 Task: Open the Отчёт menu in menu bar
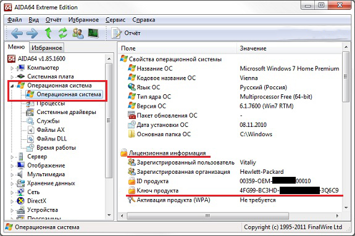tap(54, 20)
